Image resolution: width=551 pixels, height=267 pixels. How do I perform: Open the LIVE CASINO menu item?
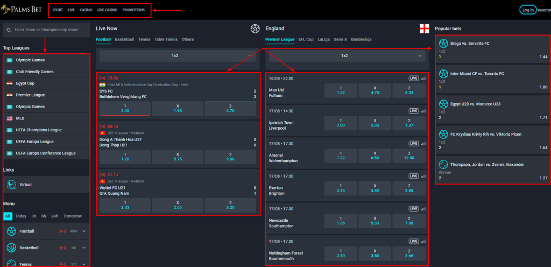coord(107,10)
